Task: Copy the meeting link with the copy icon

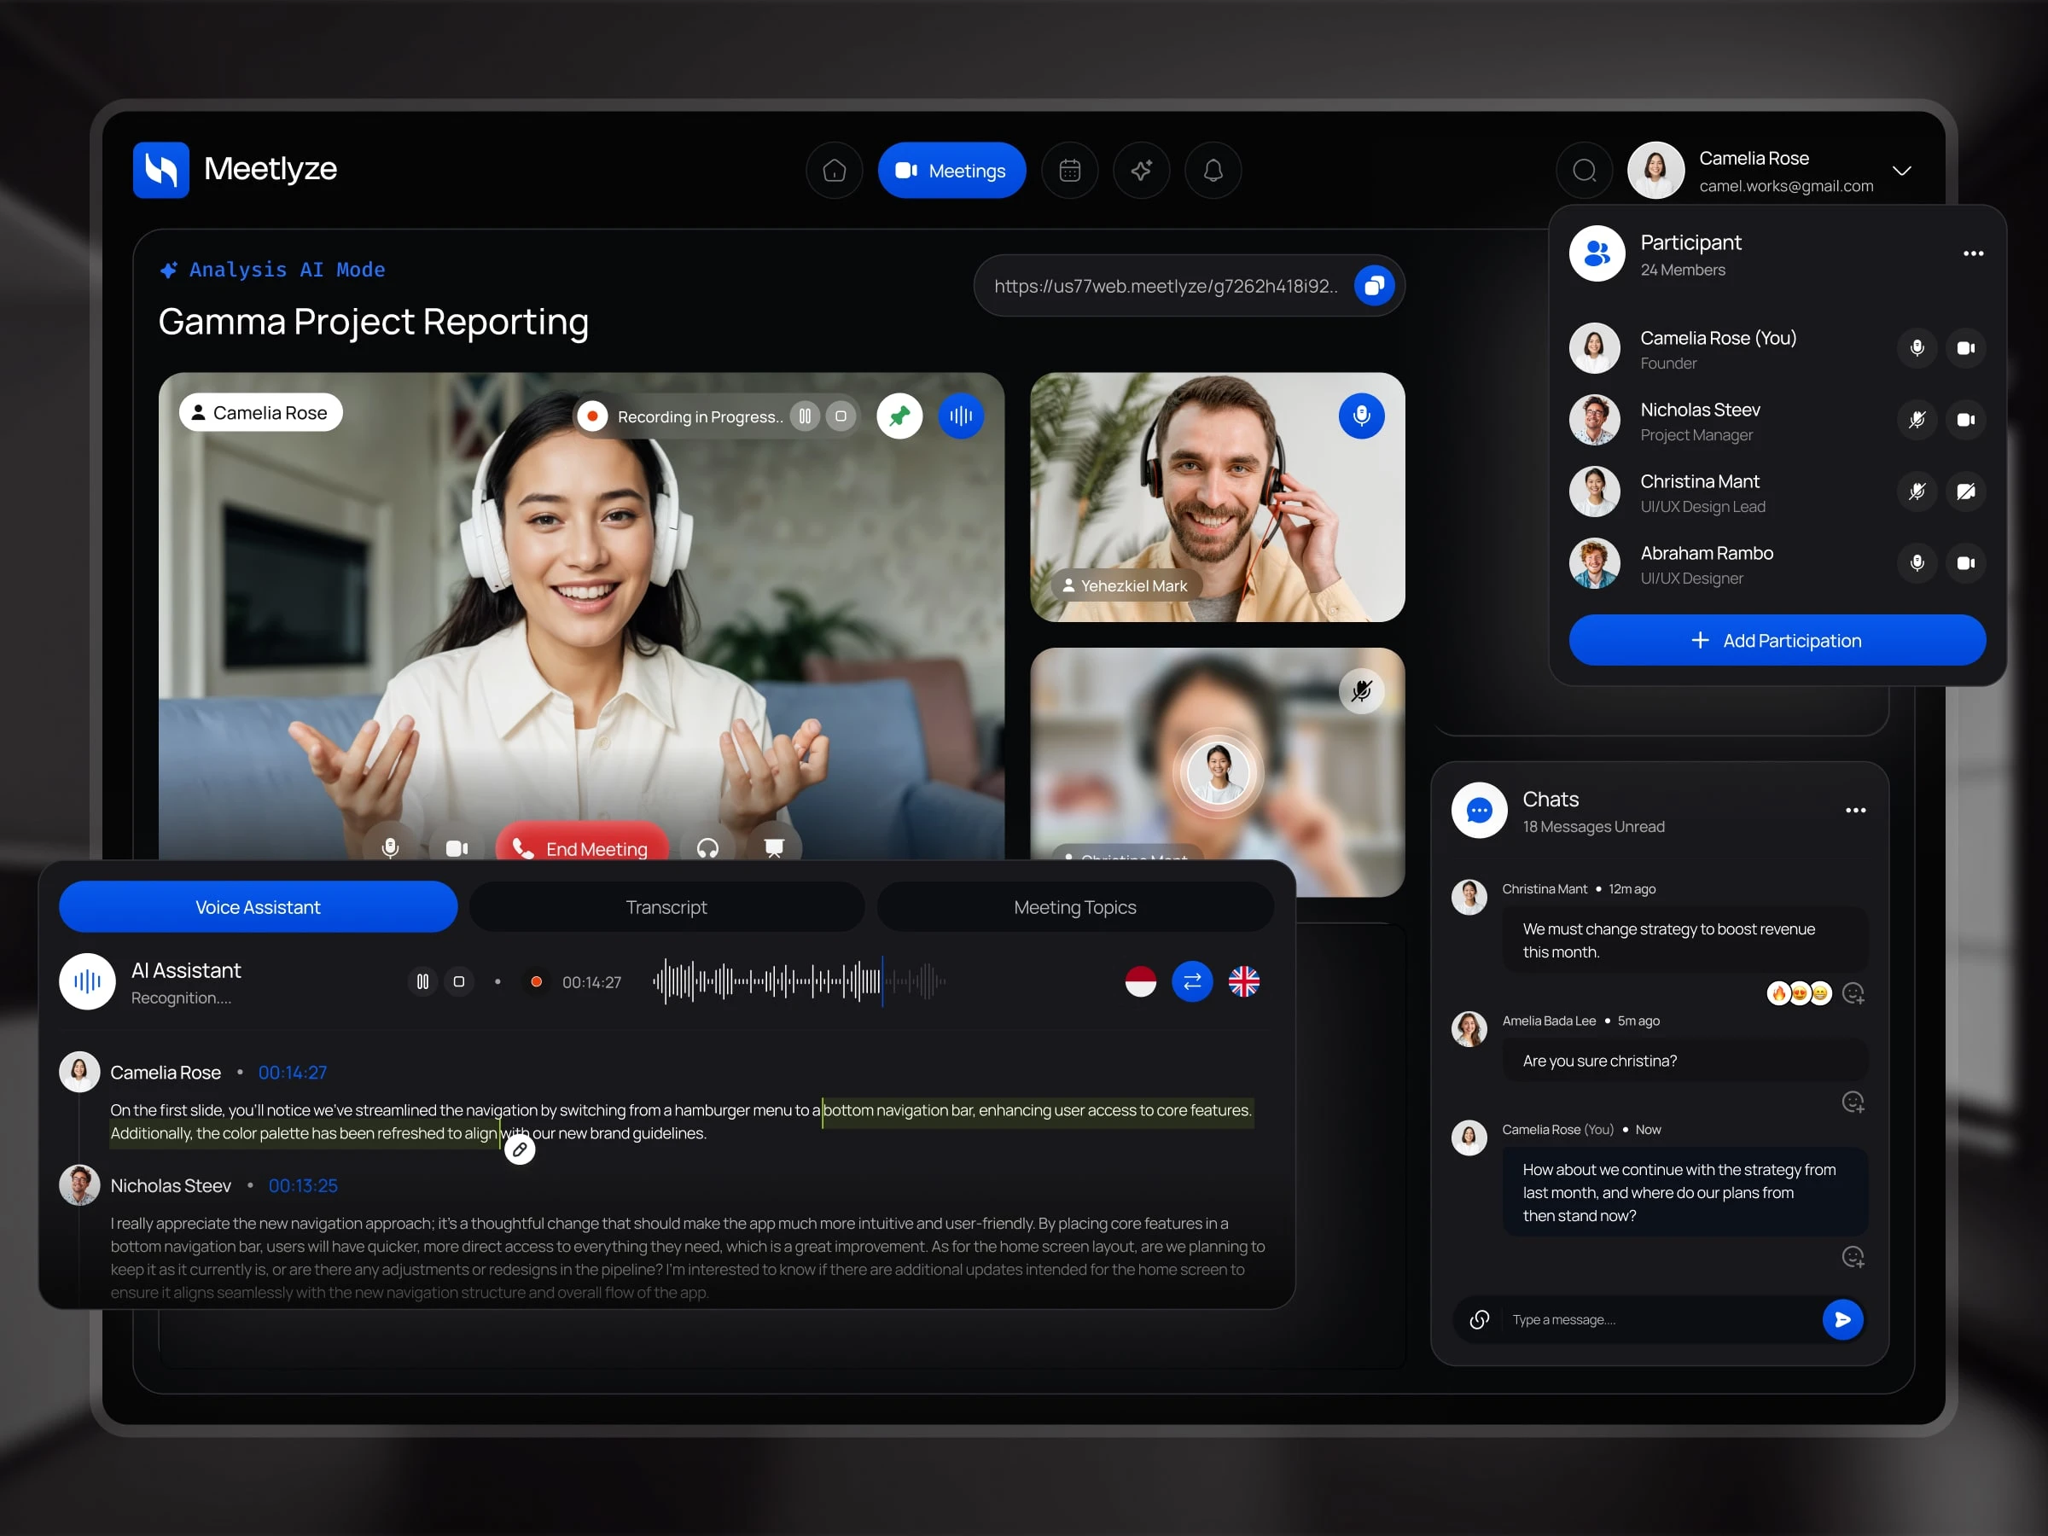Action: (1374, 285)
